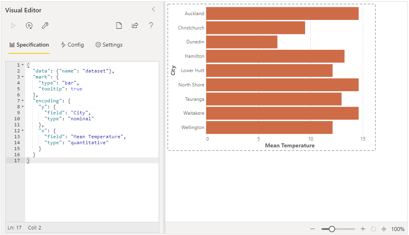
Task: Click the "Tauranga" axis label
Action: tap(195, 99)
